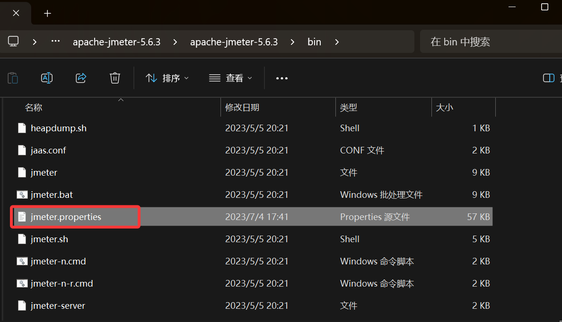The width and height of the screenshot is (562, 322).
Task: Sort by the 大小 column header
Action: click(x=444, y=107)
